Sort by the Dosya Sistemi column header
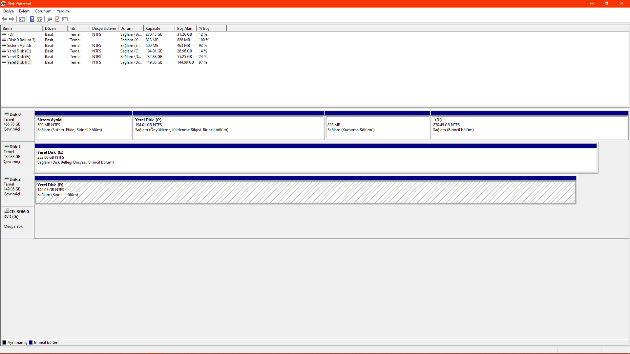This screenshot has height=354, width=630. tap(104, 29)
